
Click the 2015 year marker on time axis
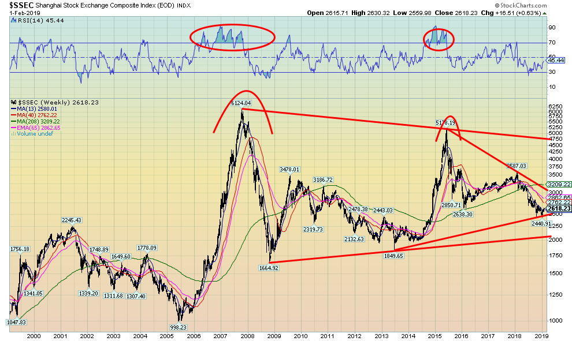pyautogui.click(x=435, y=335)
